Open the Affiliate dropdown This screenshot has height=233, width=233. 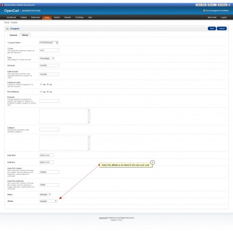[x=48, y=201]
